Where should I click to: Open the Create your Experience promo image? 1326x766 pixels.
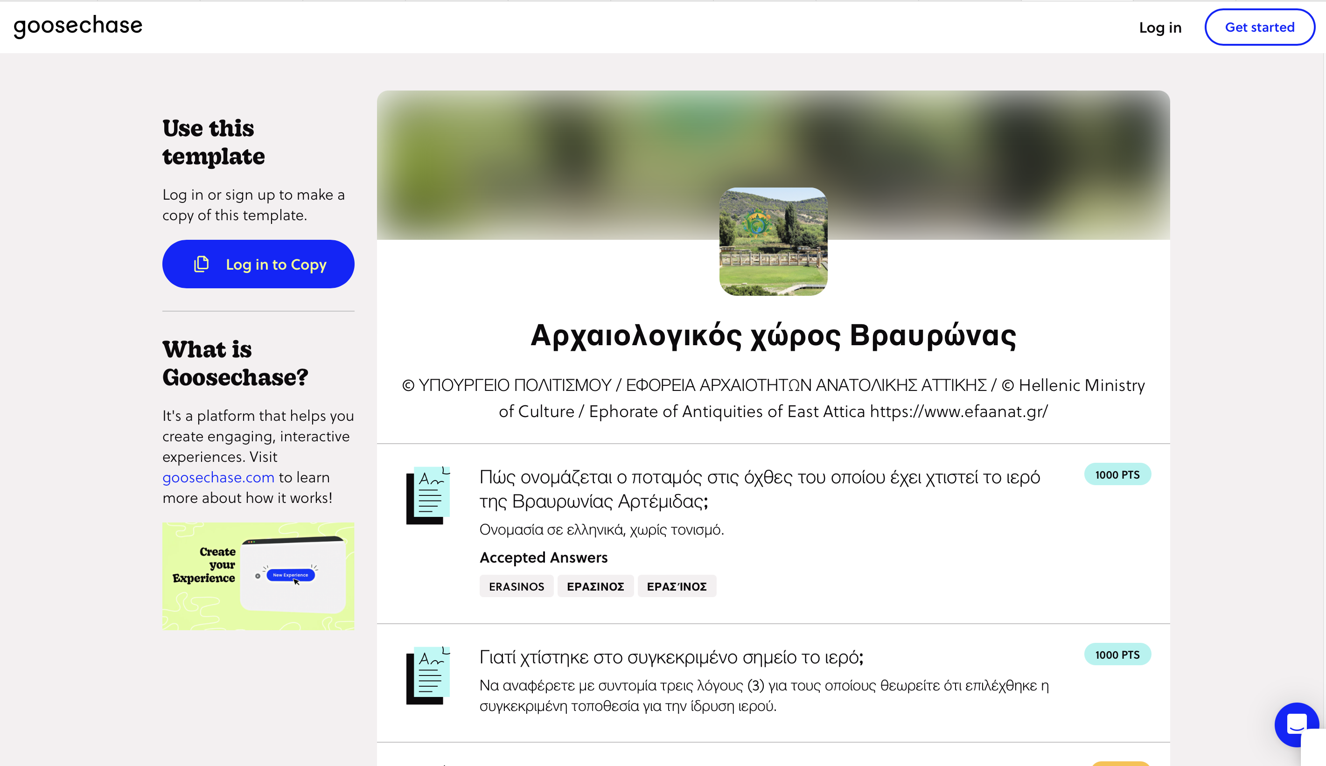click(x=258, y=576)
